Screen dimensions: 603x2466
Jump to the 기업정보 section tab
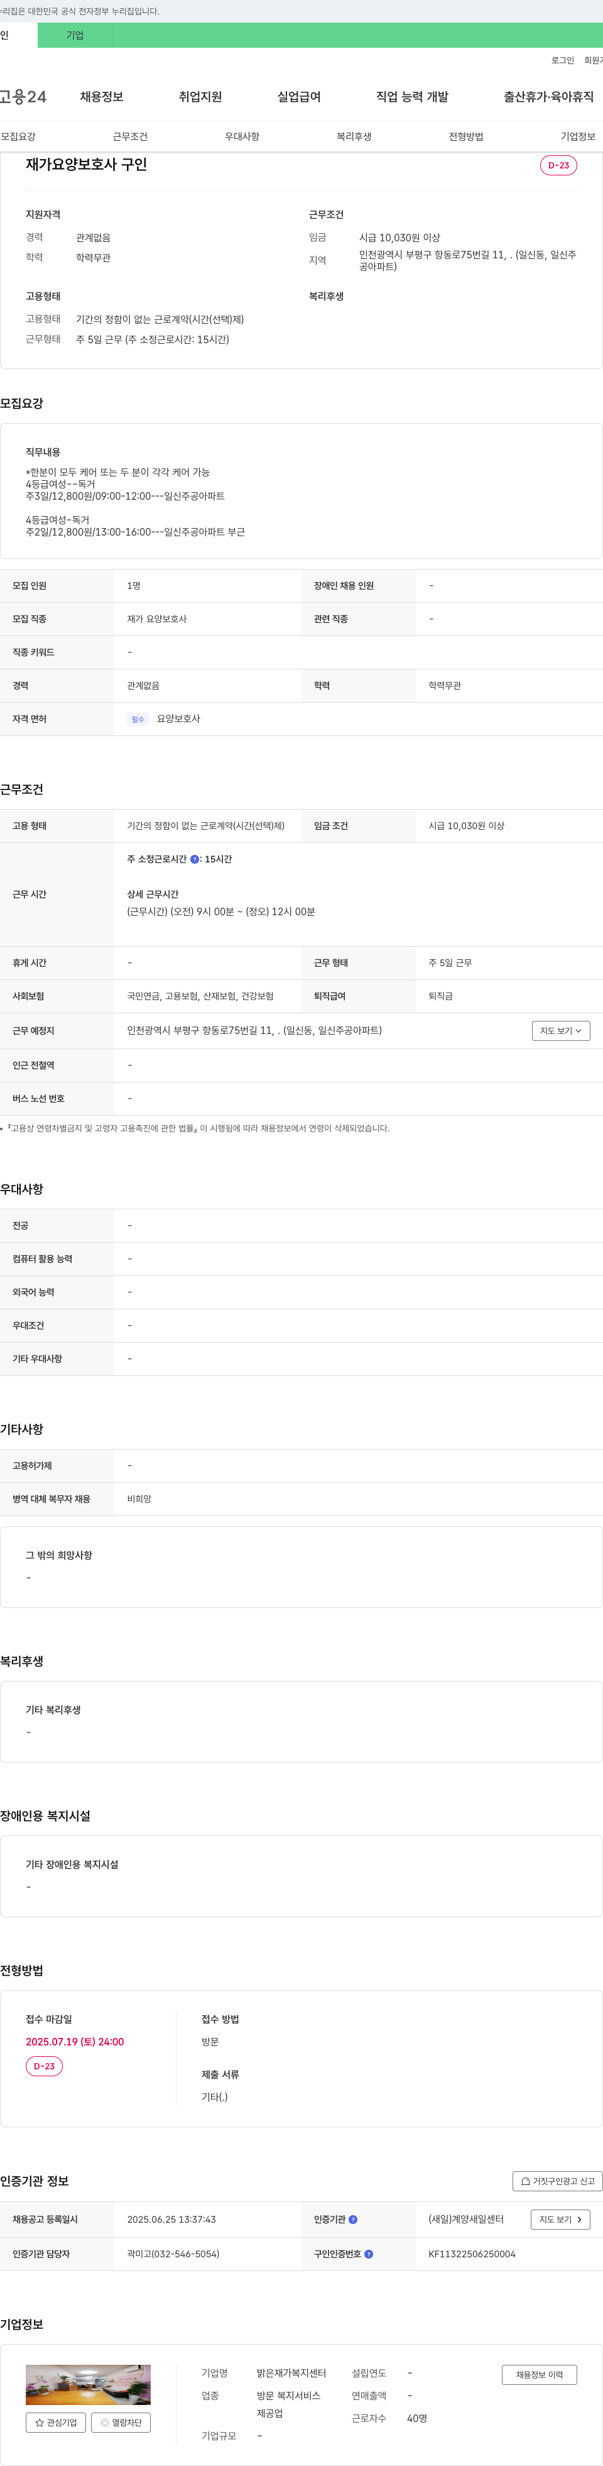[578, 137]
